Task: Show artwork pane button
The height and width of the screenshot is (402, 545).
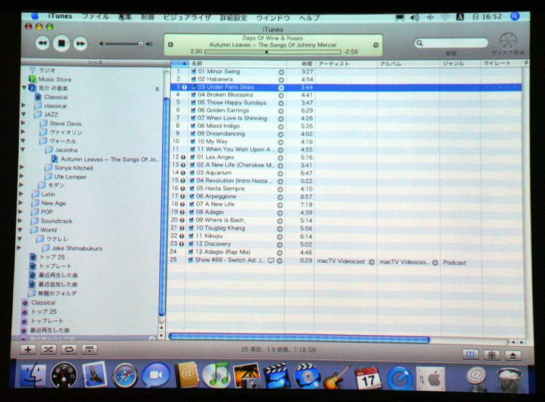Action: tap(90, 349)
